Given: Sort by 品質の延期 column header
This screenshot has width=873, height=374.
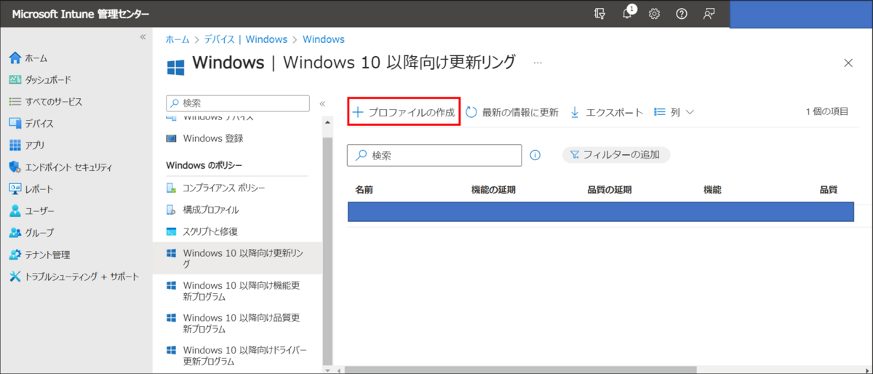Looking at the screenshot, I should pyautogui.click(x=609, y=190).
